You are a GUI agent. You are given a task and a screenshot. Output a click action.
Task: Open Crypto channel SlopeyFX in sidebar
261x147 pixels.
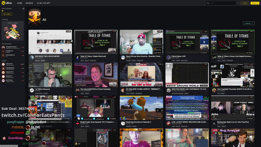point(13,76)
